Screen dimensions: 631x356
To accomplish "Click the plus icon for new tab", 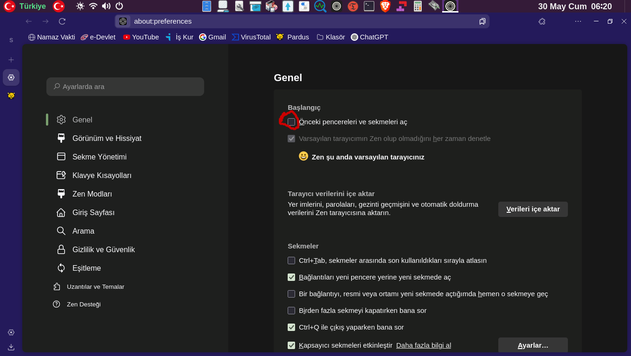I will click(x=11, y=60).
